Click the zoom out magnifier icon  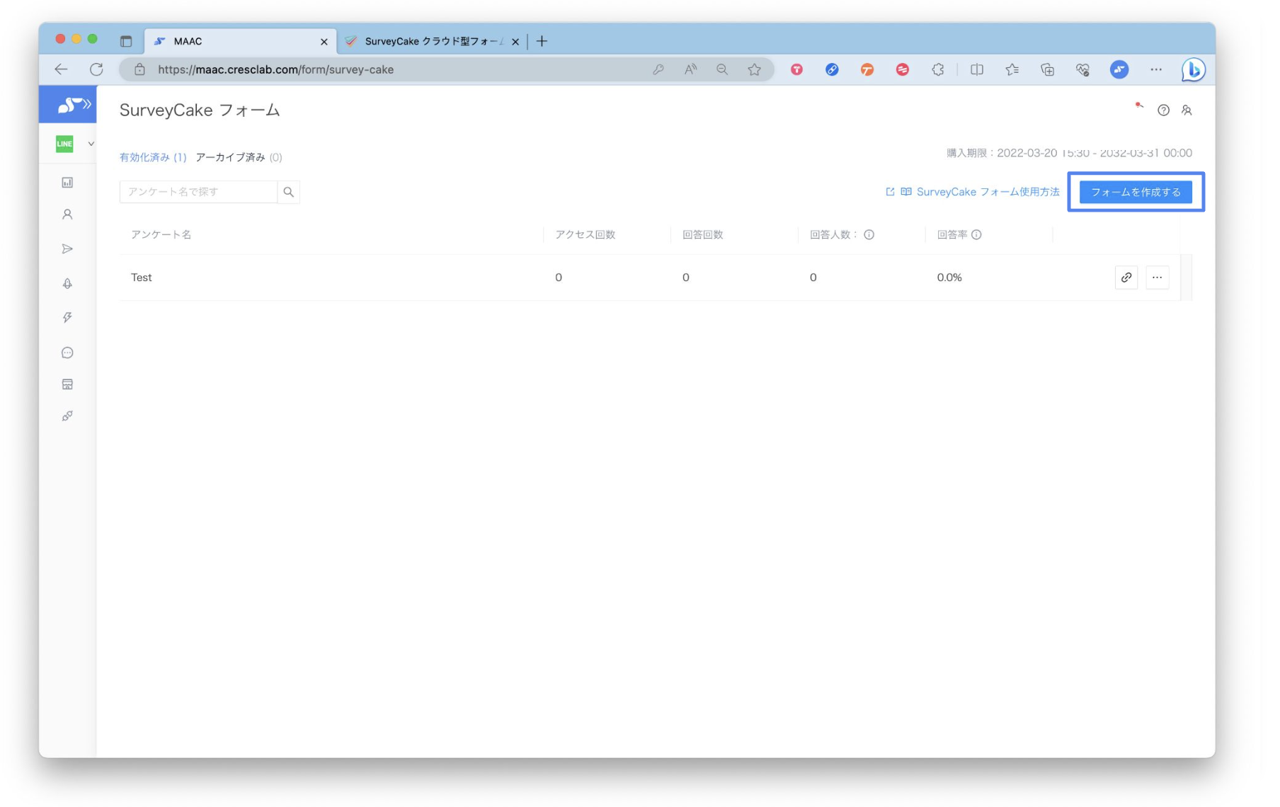tap(722, 69)
